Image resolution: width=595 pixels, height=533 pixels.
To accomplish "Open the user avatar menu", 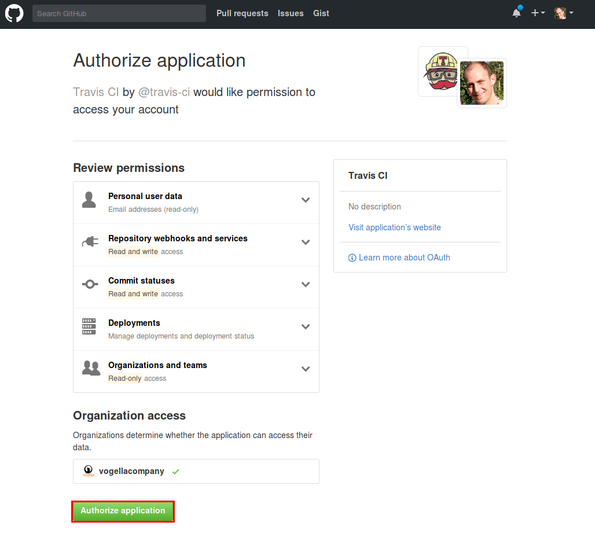I will (564, 13).
